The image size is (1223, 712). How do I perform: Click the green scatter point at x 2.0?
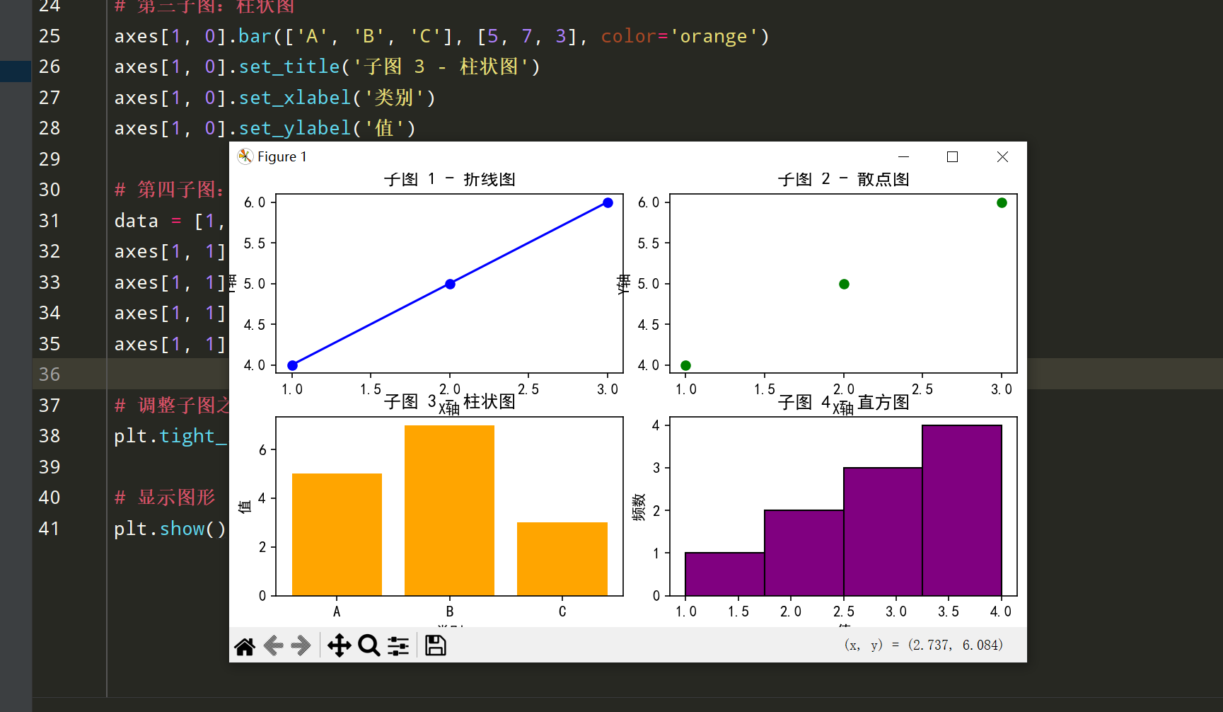click(x=844, y=284)
